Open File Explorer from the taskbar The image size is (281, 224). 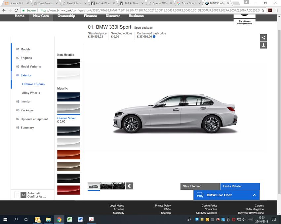pos(48,219)
